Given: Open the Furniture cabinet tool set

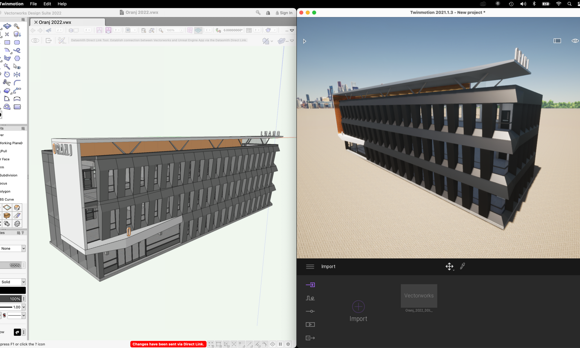Looking at the screenshot, I should coord(7,215).
